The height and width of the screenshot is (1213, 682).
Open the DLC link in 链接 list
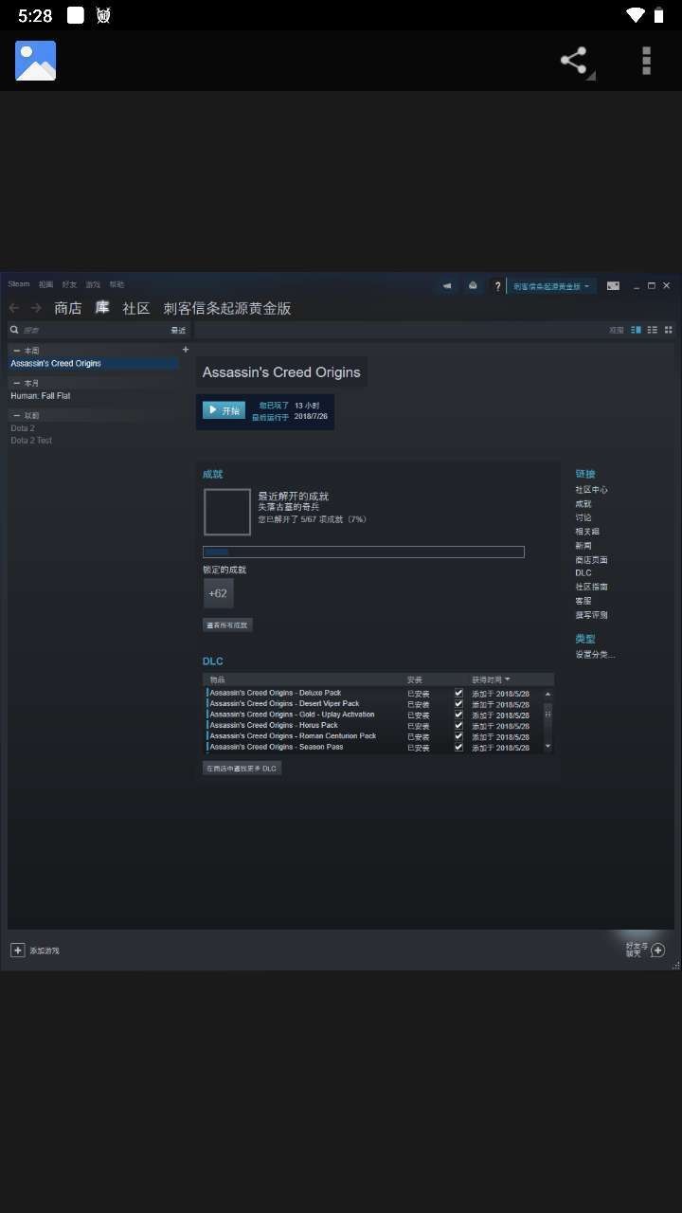pyautogui.click(x=583, y=573)
